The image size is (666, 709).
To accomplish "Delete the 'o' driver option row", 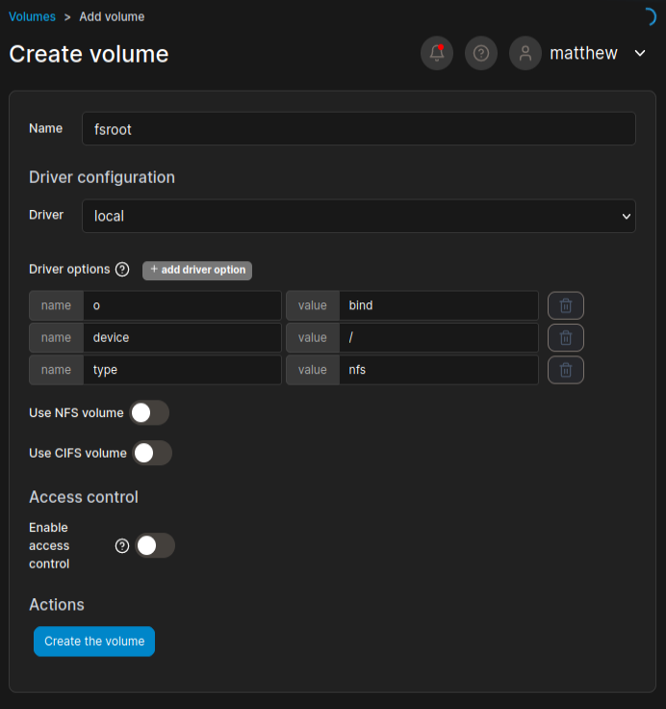I will point(566,305).
